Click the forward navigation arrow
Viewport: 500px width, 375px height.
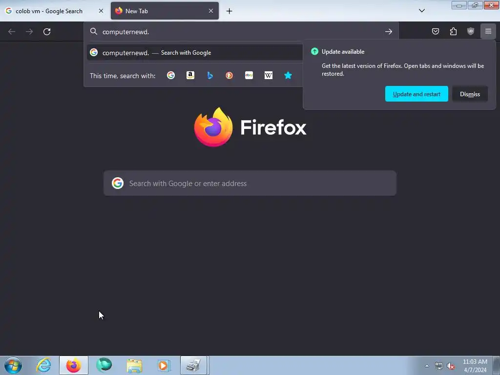pos(29,32)
